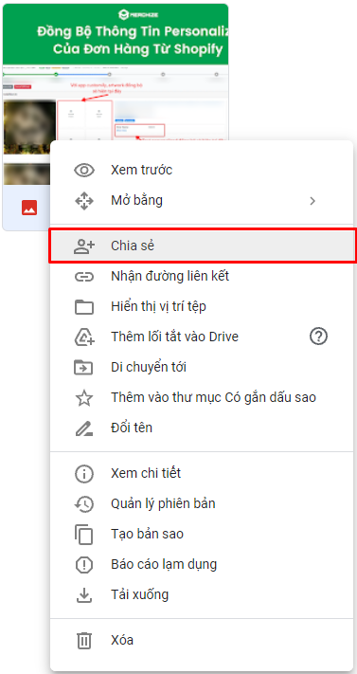Viewport: 357px width, 674px height.
Task: Click the pencil rename icon
Action: [x=84, y=428]
